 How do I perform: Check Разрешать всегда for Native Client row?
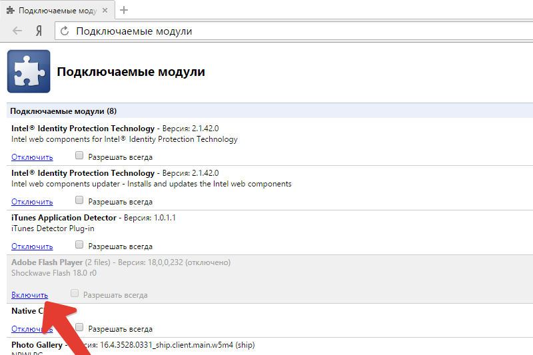(x=79, y=327)
